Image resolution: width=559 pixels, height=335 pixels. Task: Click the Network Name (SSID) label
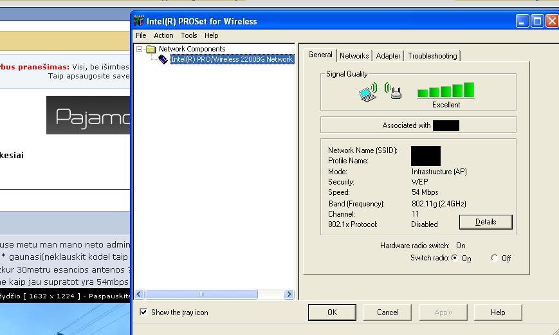click(363, 150)
